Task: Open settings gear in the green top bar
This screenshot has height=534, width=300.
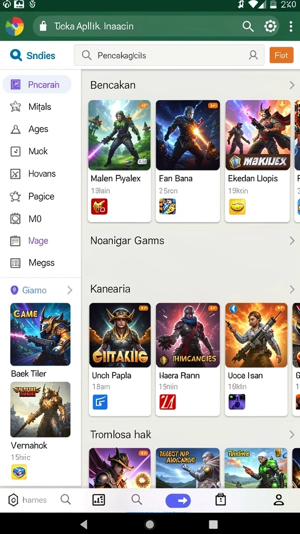Action: point(270,26)
